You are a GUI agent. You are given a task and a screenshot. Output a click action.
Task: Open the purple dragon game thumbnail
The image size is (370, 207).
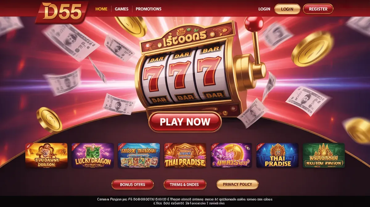click(x=231, y=155)
